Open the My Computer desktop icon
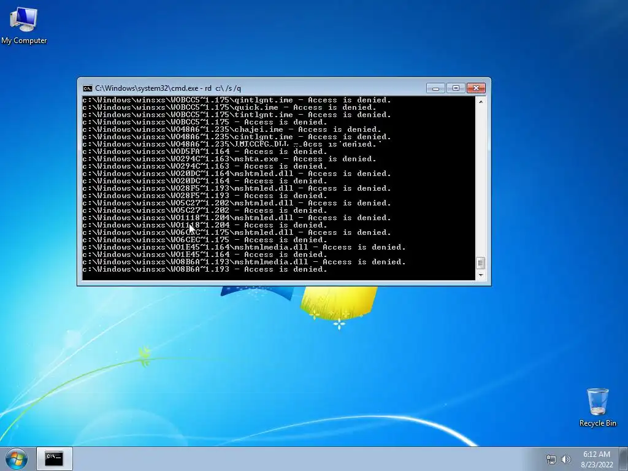628x471 pixels. 24,26
